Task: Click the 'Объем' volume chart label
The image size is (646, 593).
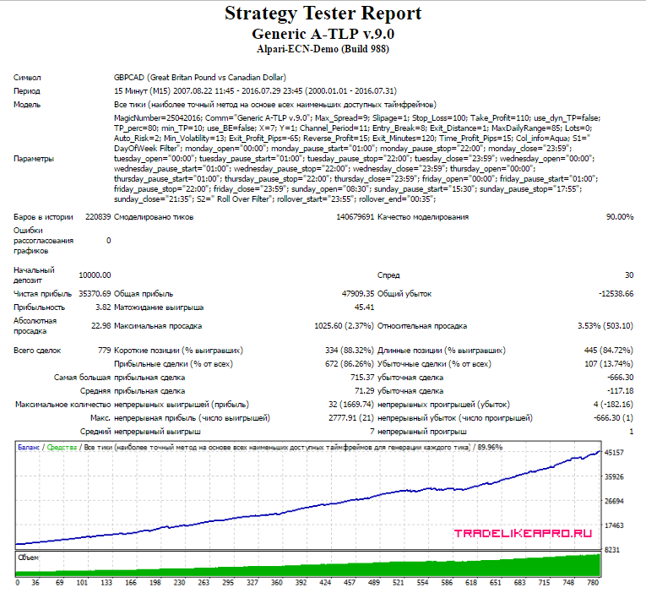Action: pos(29,558)
